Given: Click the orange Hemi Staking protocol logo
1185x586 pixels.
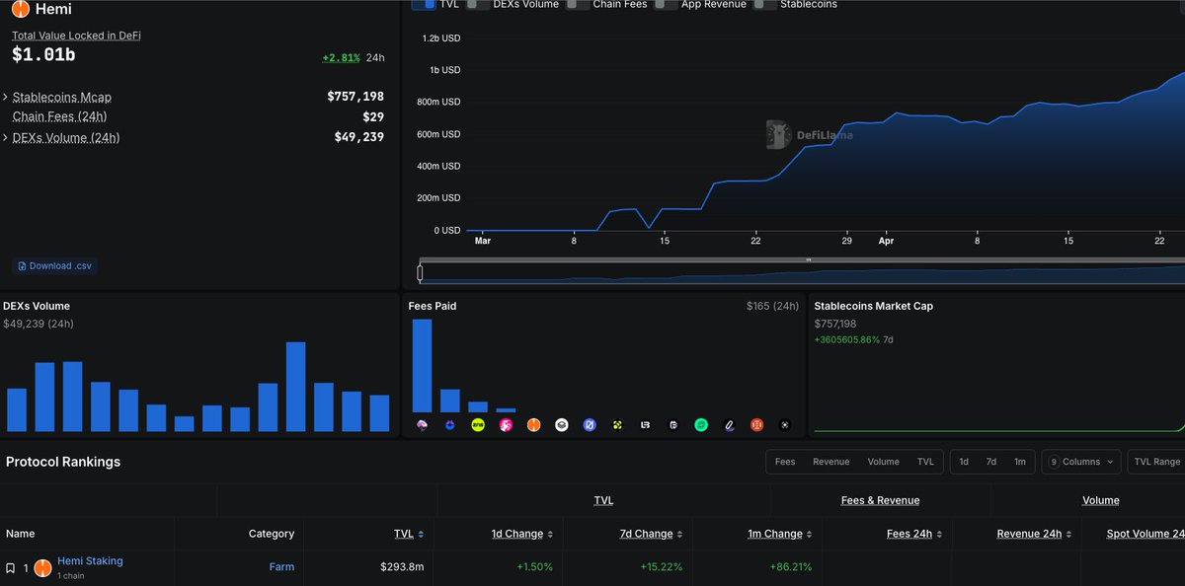Looking at the screenshot, I should (x=42, y=567).
